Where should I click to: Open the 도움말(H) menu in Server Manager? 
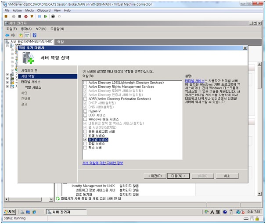57,29
